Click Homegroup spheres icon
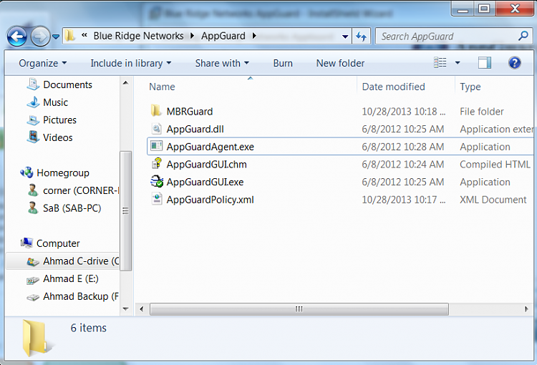Viewport: 537px width, 365px height. click(26, 172)
